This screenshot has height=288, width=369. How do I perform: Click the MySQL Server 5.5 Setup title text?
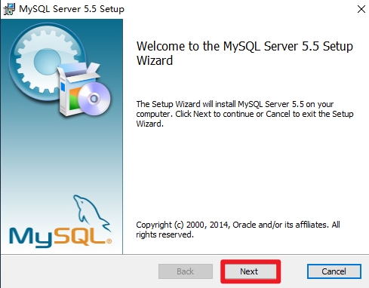tap(72, 9)
